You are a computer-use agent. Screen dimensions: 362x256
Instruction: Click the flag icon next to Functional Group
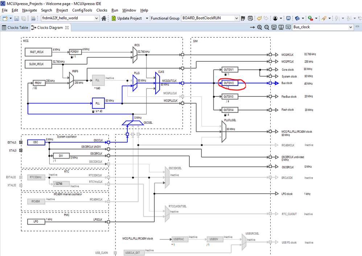pos(243,18)
